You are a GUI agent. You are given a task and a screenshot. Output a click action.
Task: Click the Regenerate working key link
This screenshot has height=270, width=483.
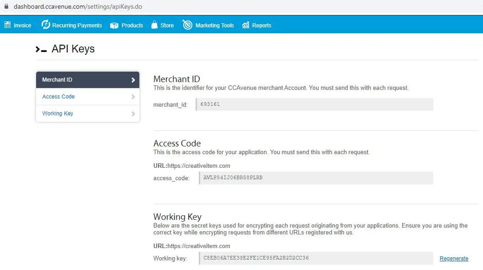click(454, 259)
